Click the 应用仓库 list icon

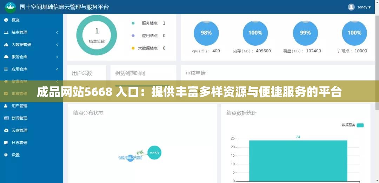(x=6, y=69)
